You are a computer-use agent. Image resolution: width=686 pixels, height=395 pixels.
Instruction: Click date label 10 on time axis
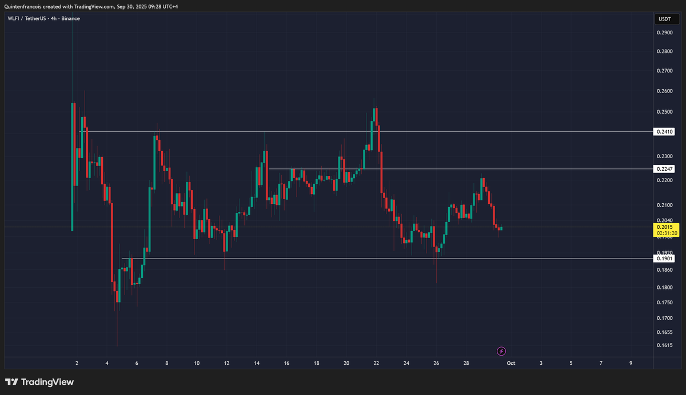click(197, 363)
